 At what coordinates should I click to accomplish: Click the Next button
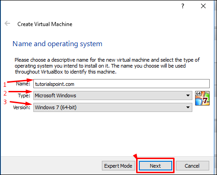click(x=155, y=166)
